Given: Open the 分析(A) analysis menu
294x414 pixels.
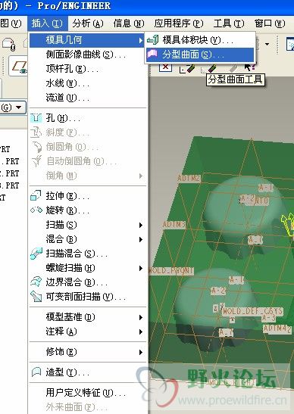Looking at the screenshot, I should point(87,23).
